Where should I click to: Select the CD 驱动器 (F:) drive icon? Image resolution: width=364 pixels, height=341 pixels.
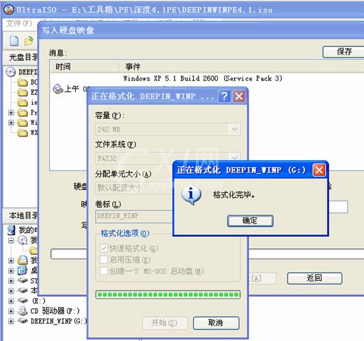tap(23, 310)
